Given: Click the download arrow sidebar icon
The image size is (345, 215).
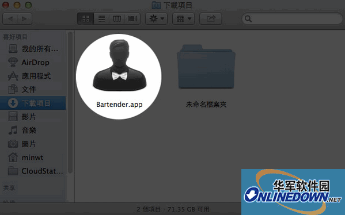Looking at the screenshot, I should tap(13, 103).
